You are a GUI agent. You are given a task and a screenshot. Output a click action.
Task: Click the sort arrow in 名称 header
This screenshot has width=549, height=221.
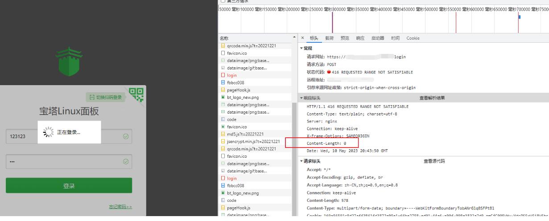click(294, 37)
